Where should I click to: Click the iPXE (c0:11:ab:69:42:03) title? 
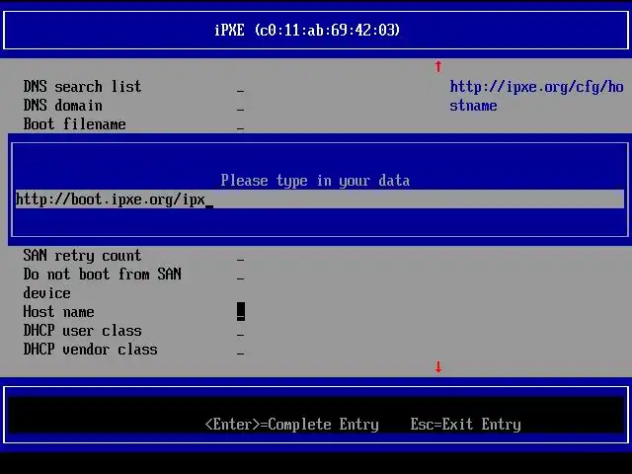[x=307, y=30]
